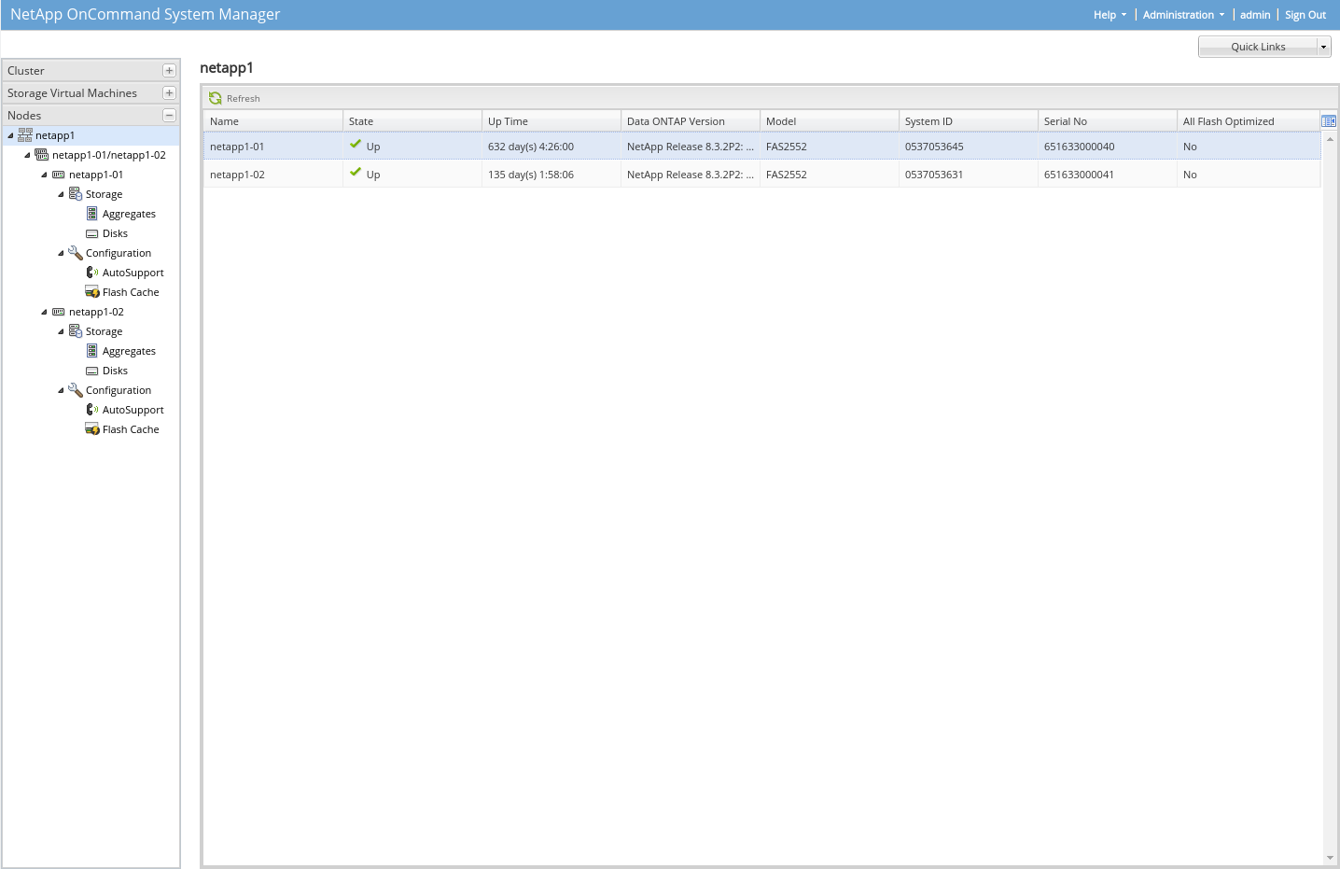This screenshot has width=1340, height=869.
Task: Click the Configuration wrench icon under netapp1-02
Action: 76,390
